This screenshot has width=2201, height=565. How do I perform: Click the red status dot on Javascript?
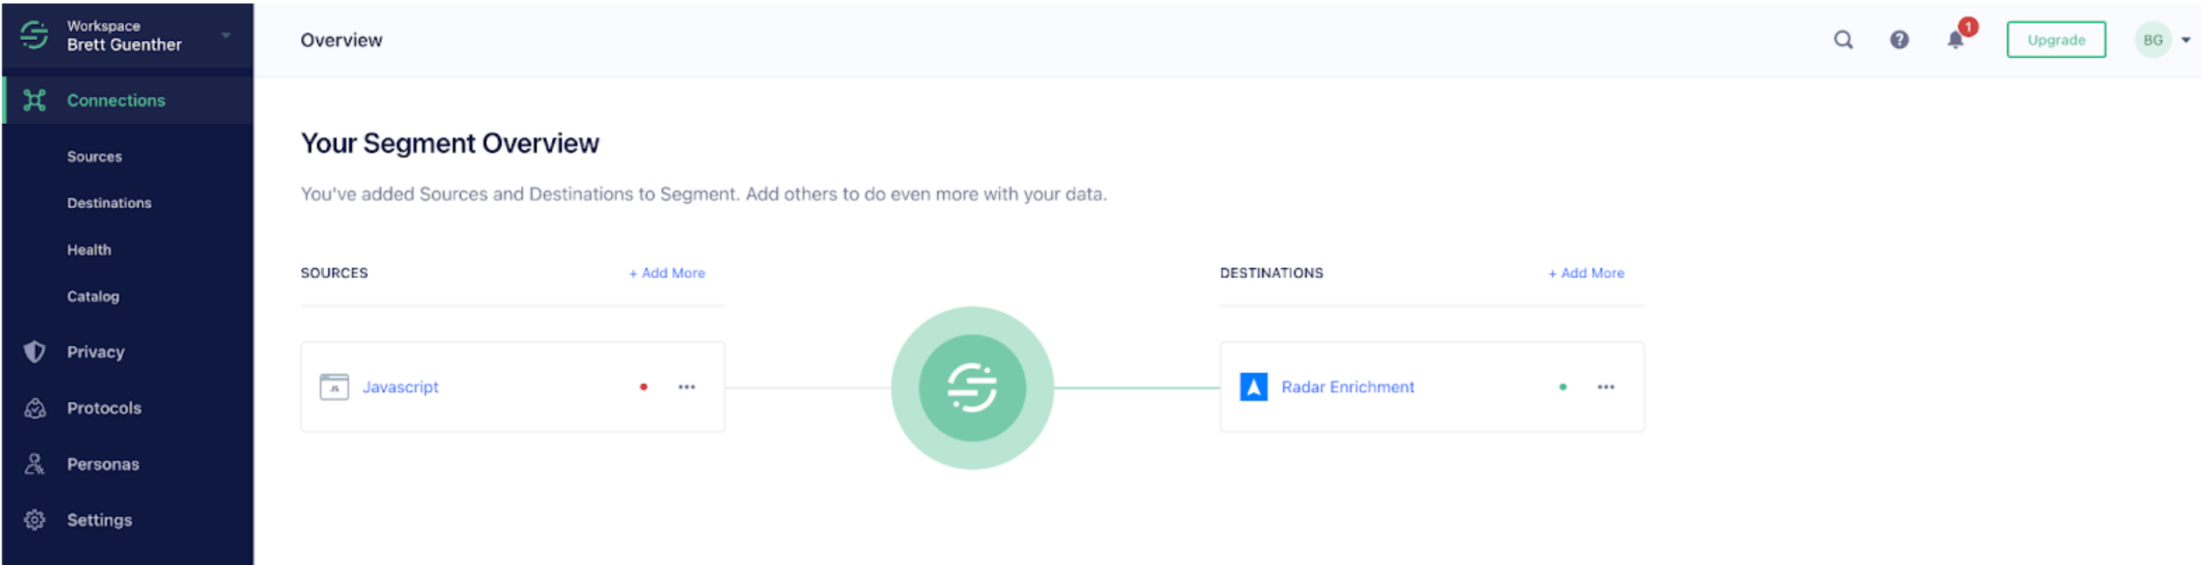tap(644, 387)
